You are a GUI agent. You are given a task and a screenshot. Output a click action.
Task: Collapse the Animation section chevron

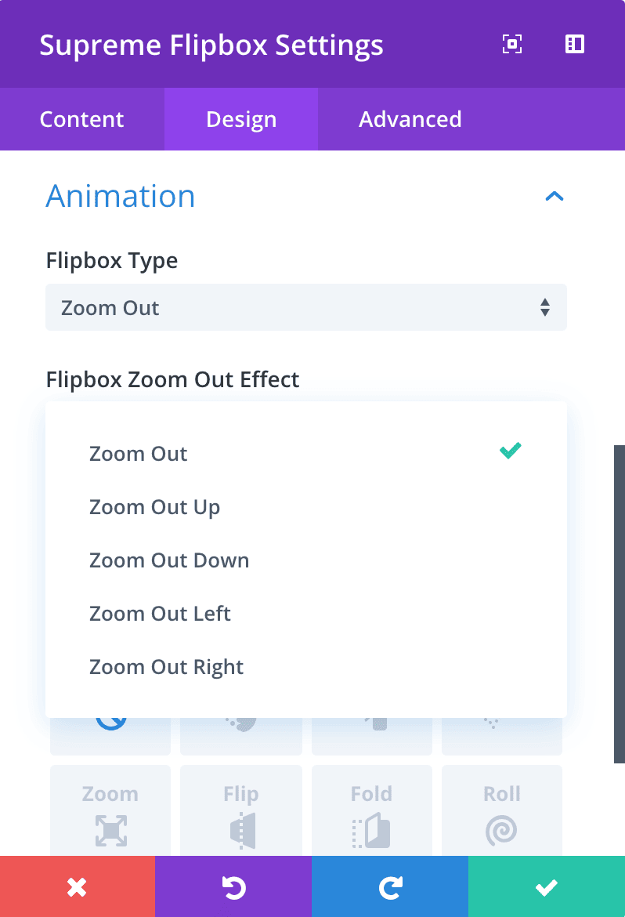tap(555, 196)
